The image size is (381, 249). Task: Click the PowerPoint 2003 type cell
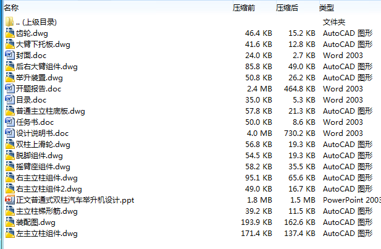tap(352, 200)
